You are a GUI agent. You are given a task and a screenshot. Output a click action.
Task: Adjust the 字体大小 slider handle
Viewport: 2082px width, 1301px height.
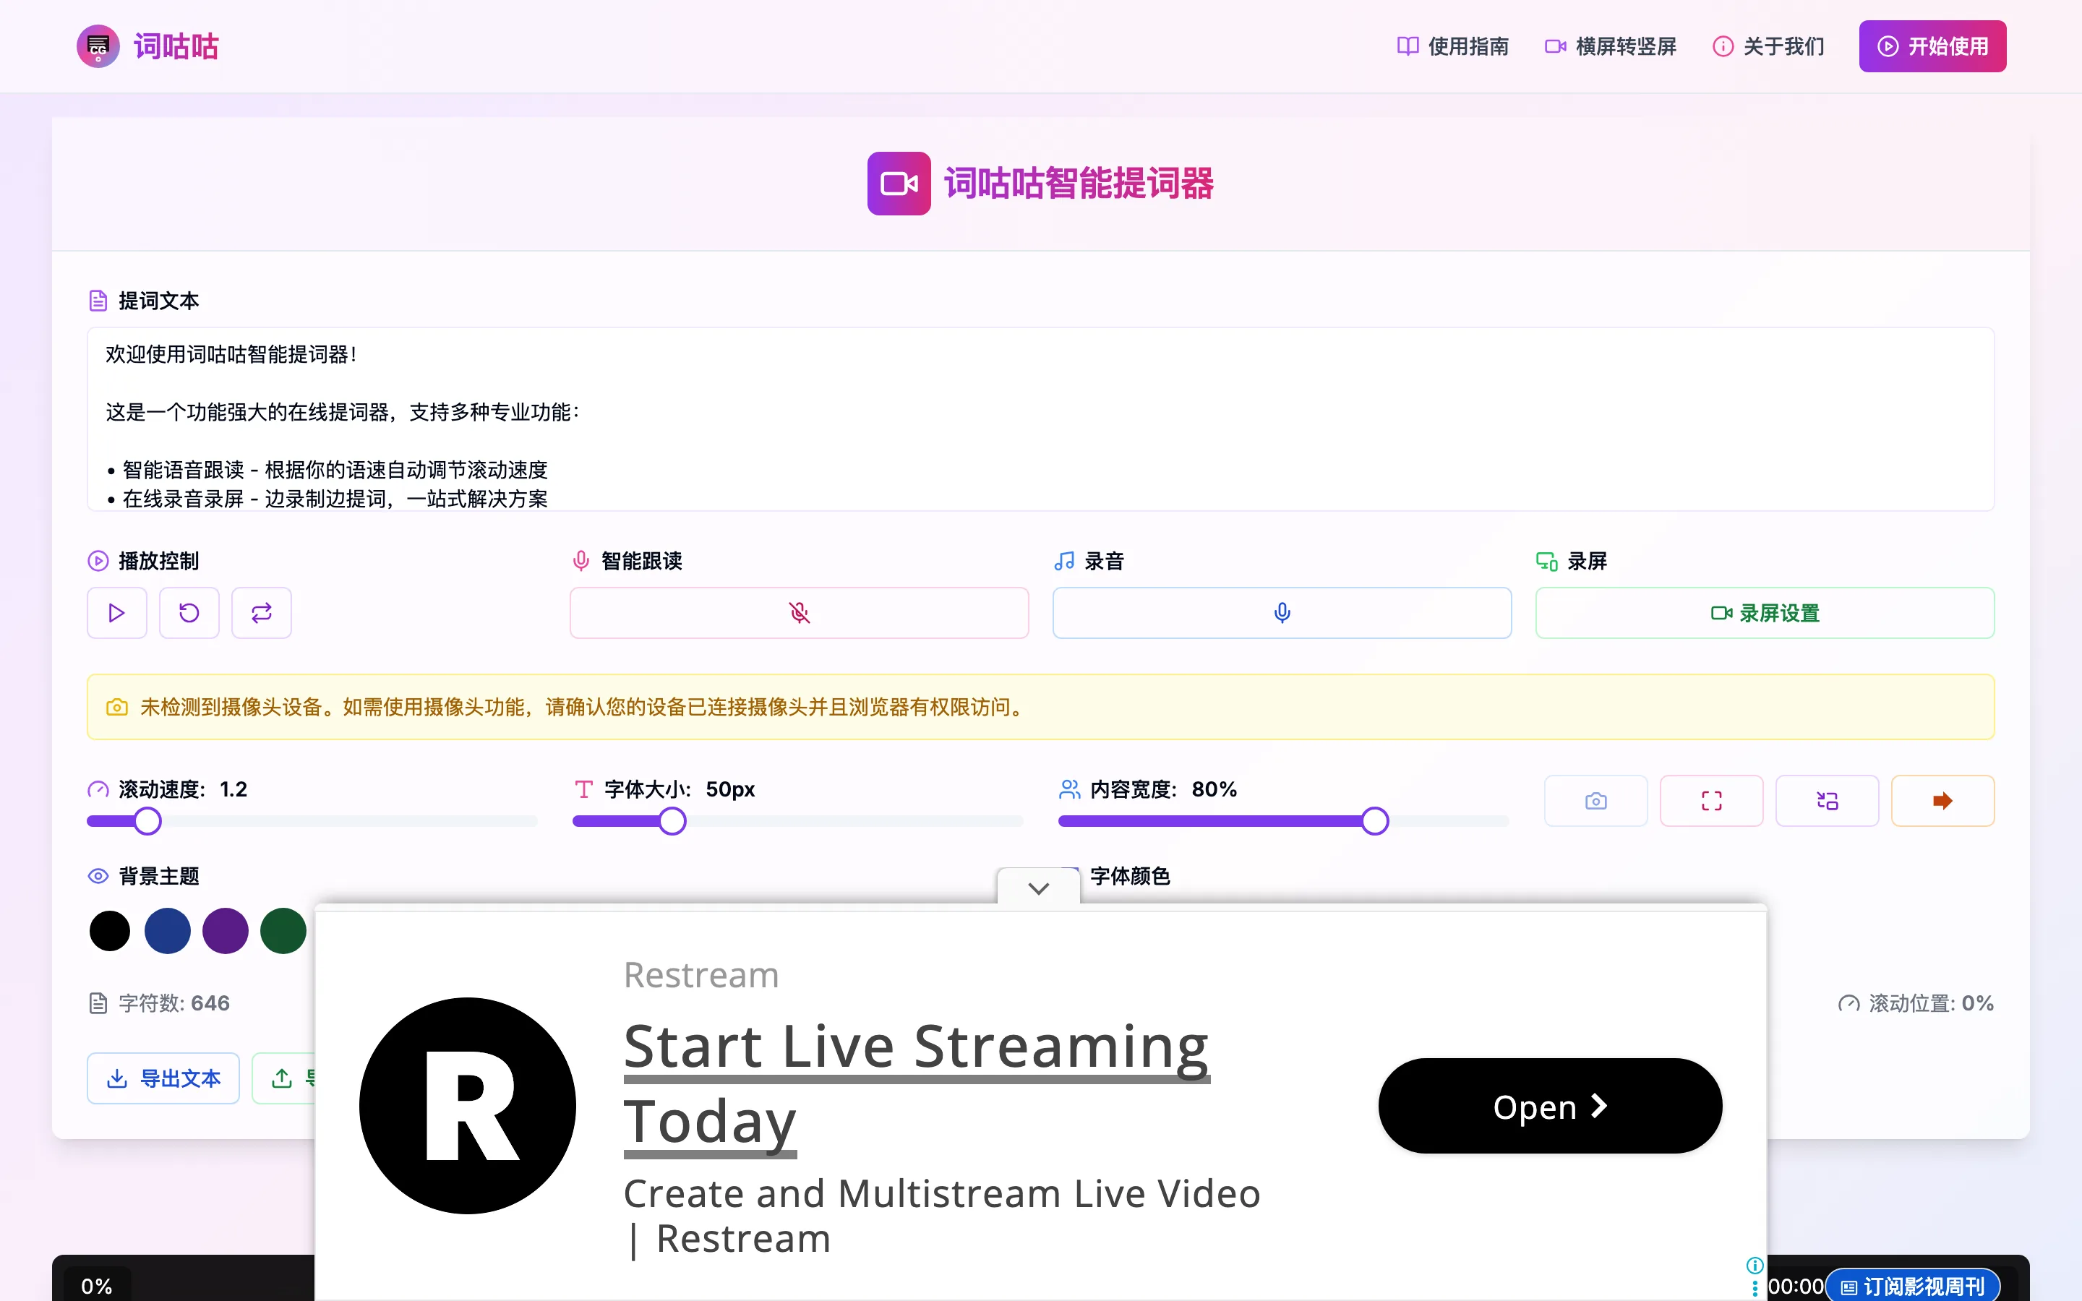point(673,821)
